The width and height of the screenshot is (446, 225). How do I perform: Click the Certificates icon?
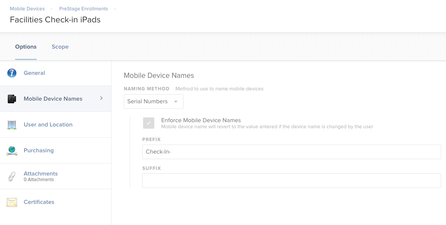click(12, 202)
